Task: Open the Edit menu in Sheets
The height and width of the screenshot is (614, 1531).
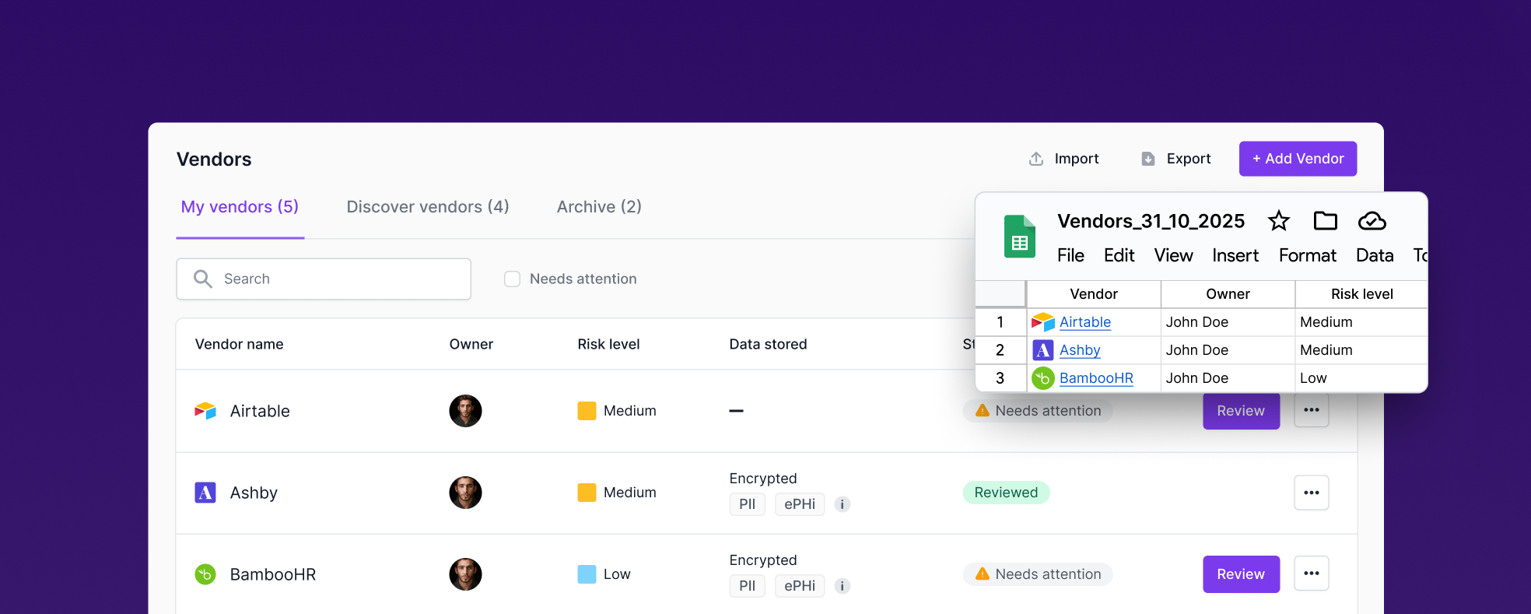Action: pyautogui.click(x=1119, y=255)
